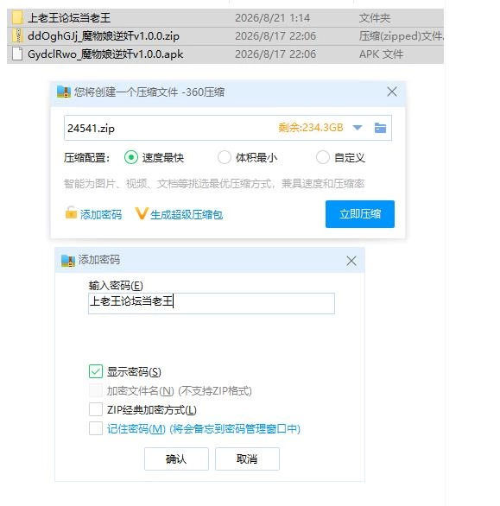
Task: Click the 立即压缩 button
Action: (360, 214)
